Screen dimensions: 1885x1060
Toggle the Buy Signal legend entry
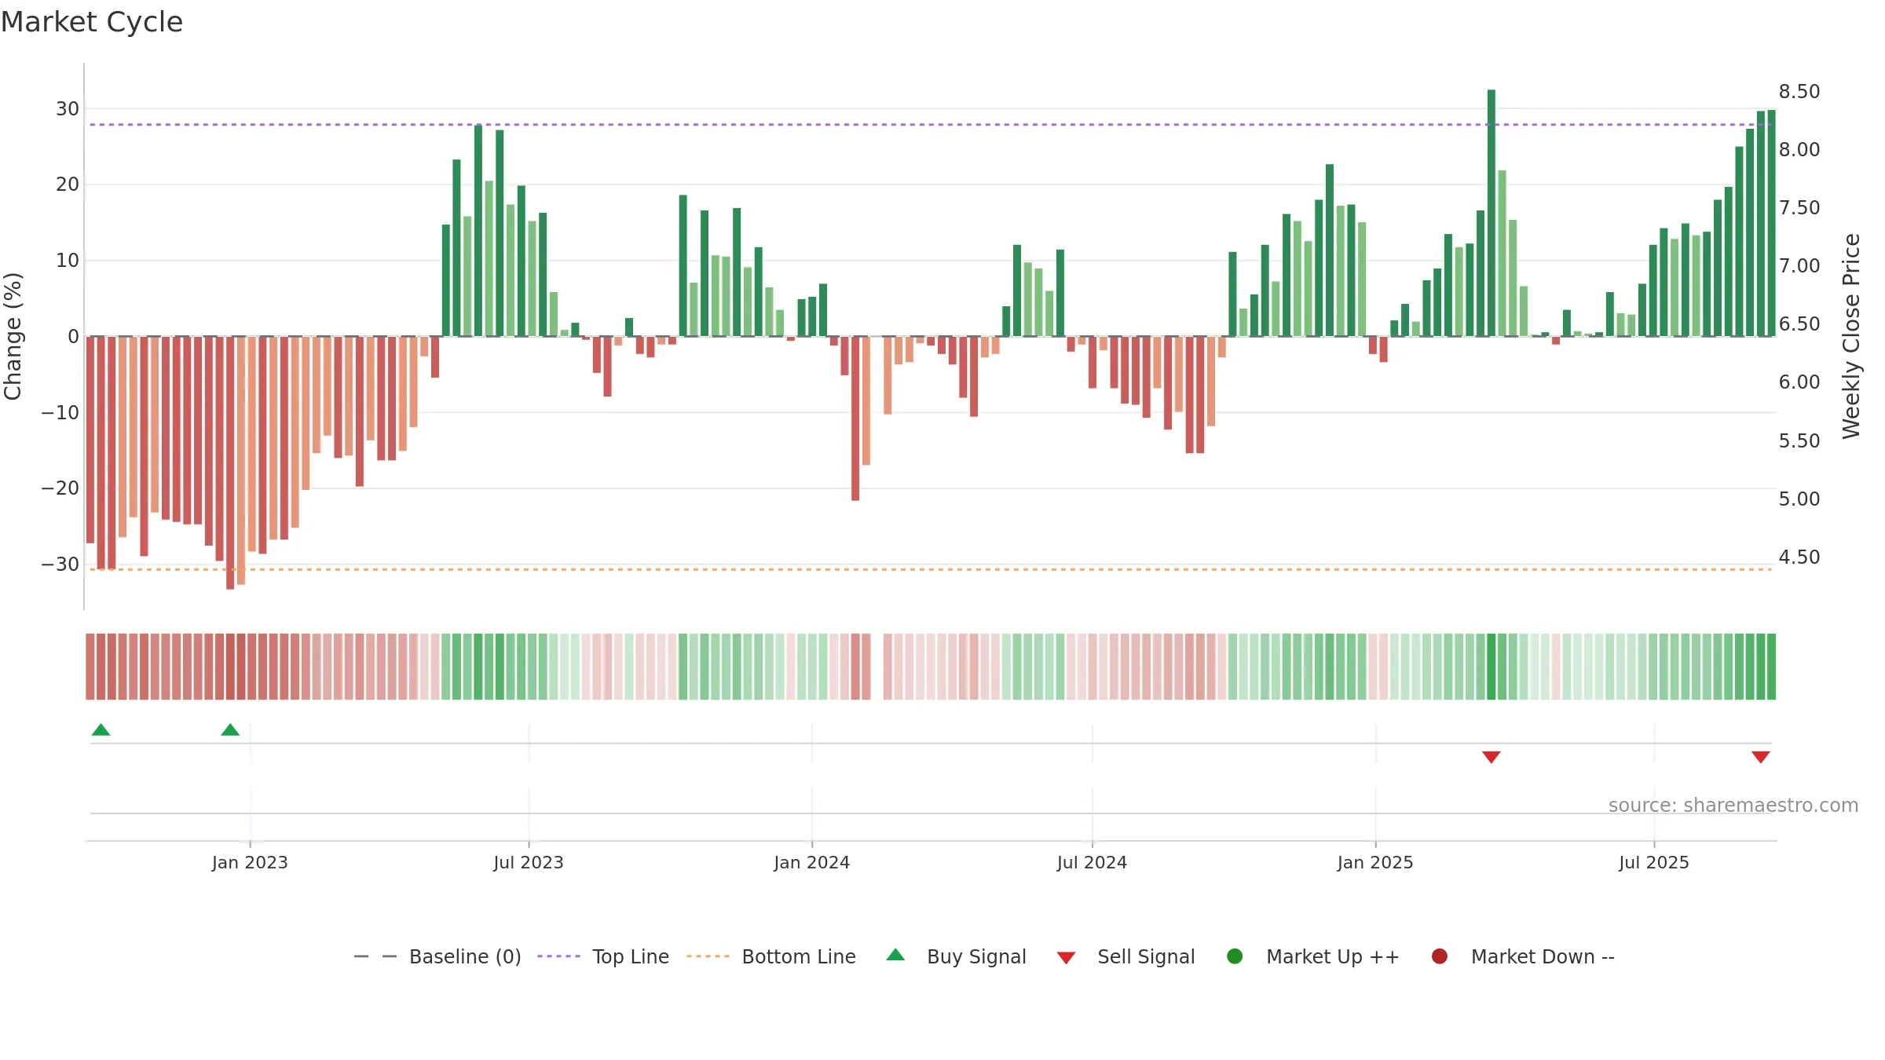tap(956, 956)
